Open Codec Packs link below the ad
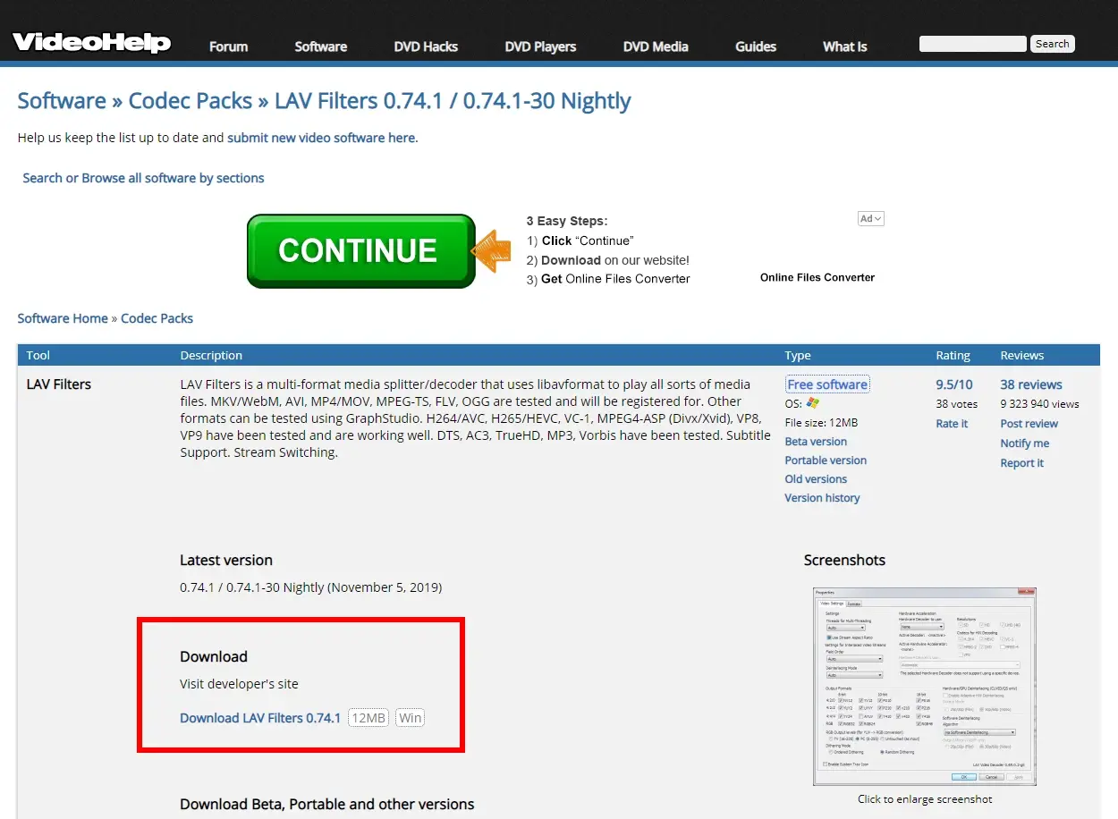1118x819 pixels. [157, 318]
